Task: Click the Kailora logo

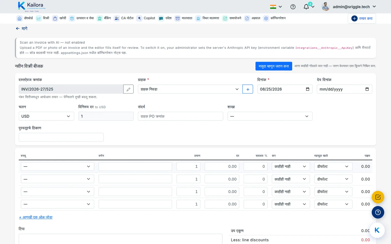Action: coord(32,7)
